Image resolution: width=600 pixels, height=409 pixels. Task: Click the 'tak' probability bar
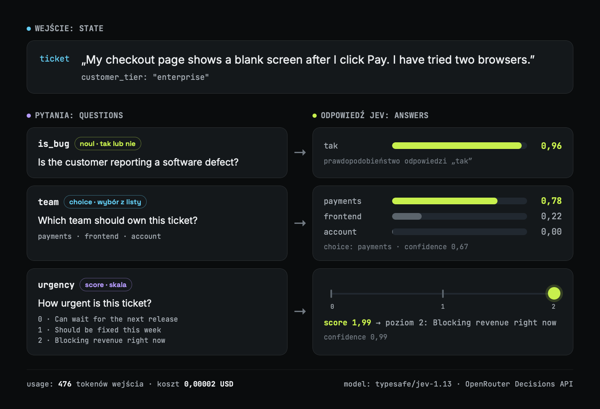(459, 146)
